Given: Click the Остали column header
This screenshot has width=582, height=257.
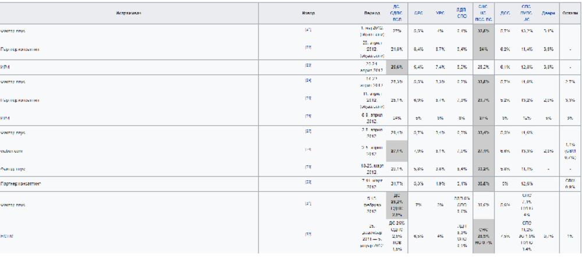Looking at the screenshot, I should coord(570,12).
